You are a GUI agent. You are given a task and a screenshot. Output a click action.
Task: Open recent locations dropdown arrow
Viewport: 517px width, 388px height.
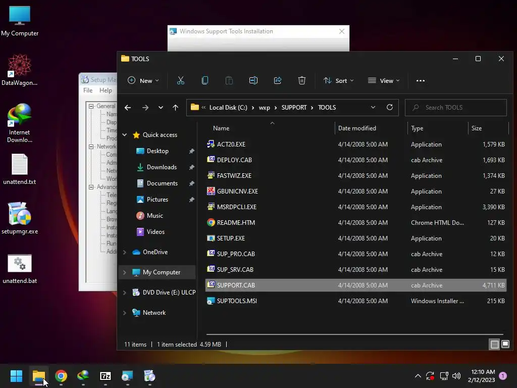coord(161,108)
